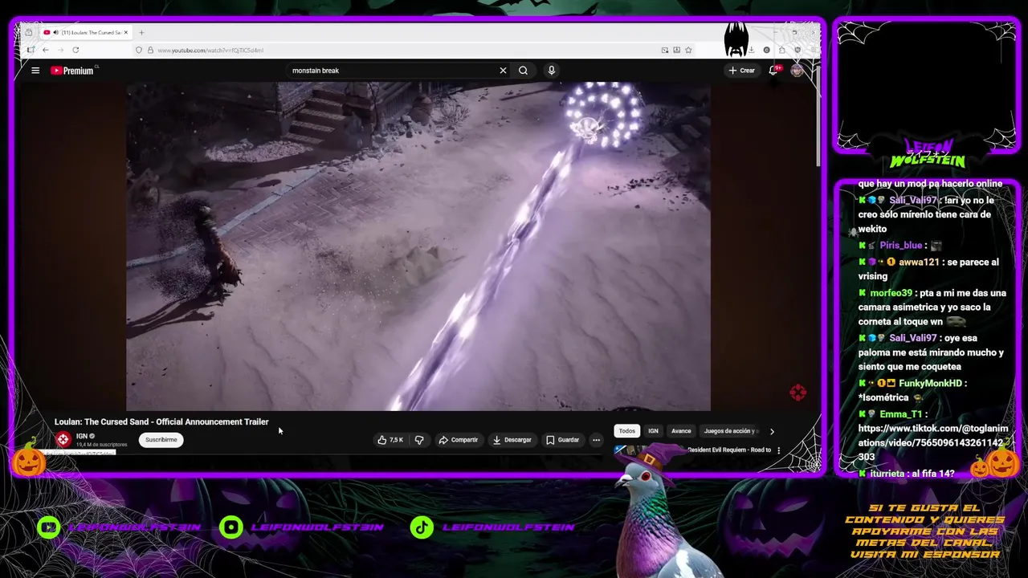Image resolution: width=1028 pixels, height=578 pixels.
Task: Reload the current browser page
Action: 75,50
